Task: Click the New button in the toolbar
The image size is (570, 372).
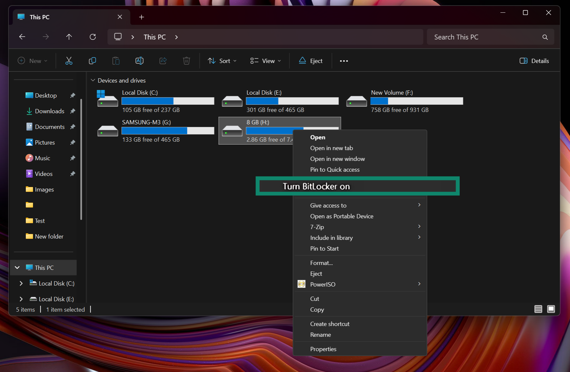Action: tap(32, 61)
